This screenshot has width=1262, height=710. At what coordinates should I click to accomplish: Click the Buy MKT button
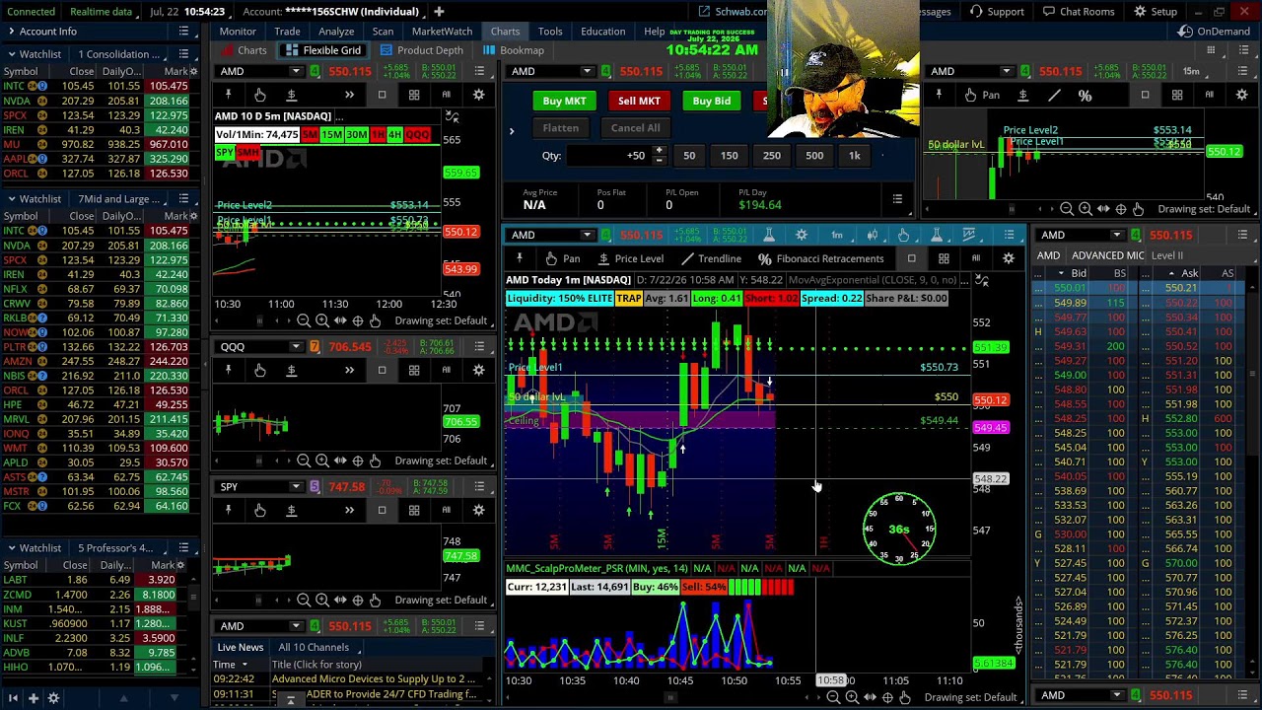[564, 101]
